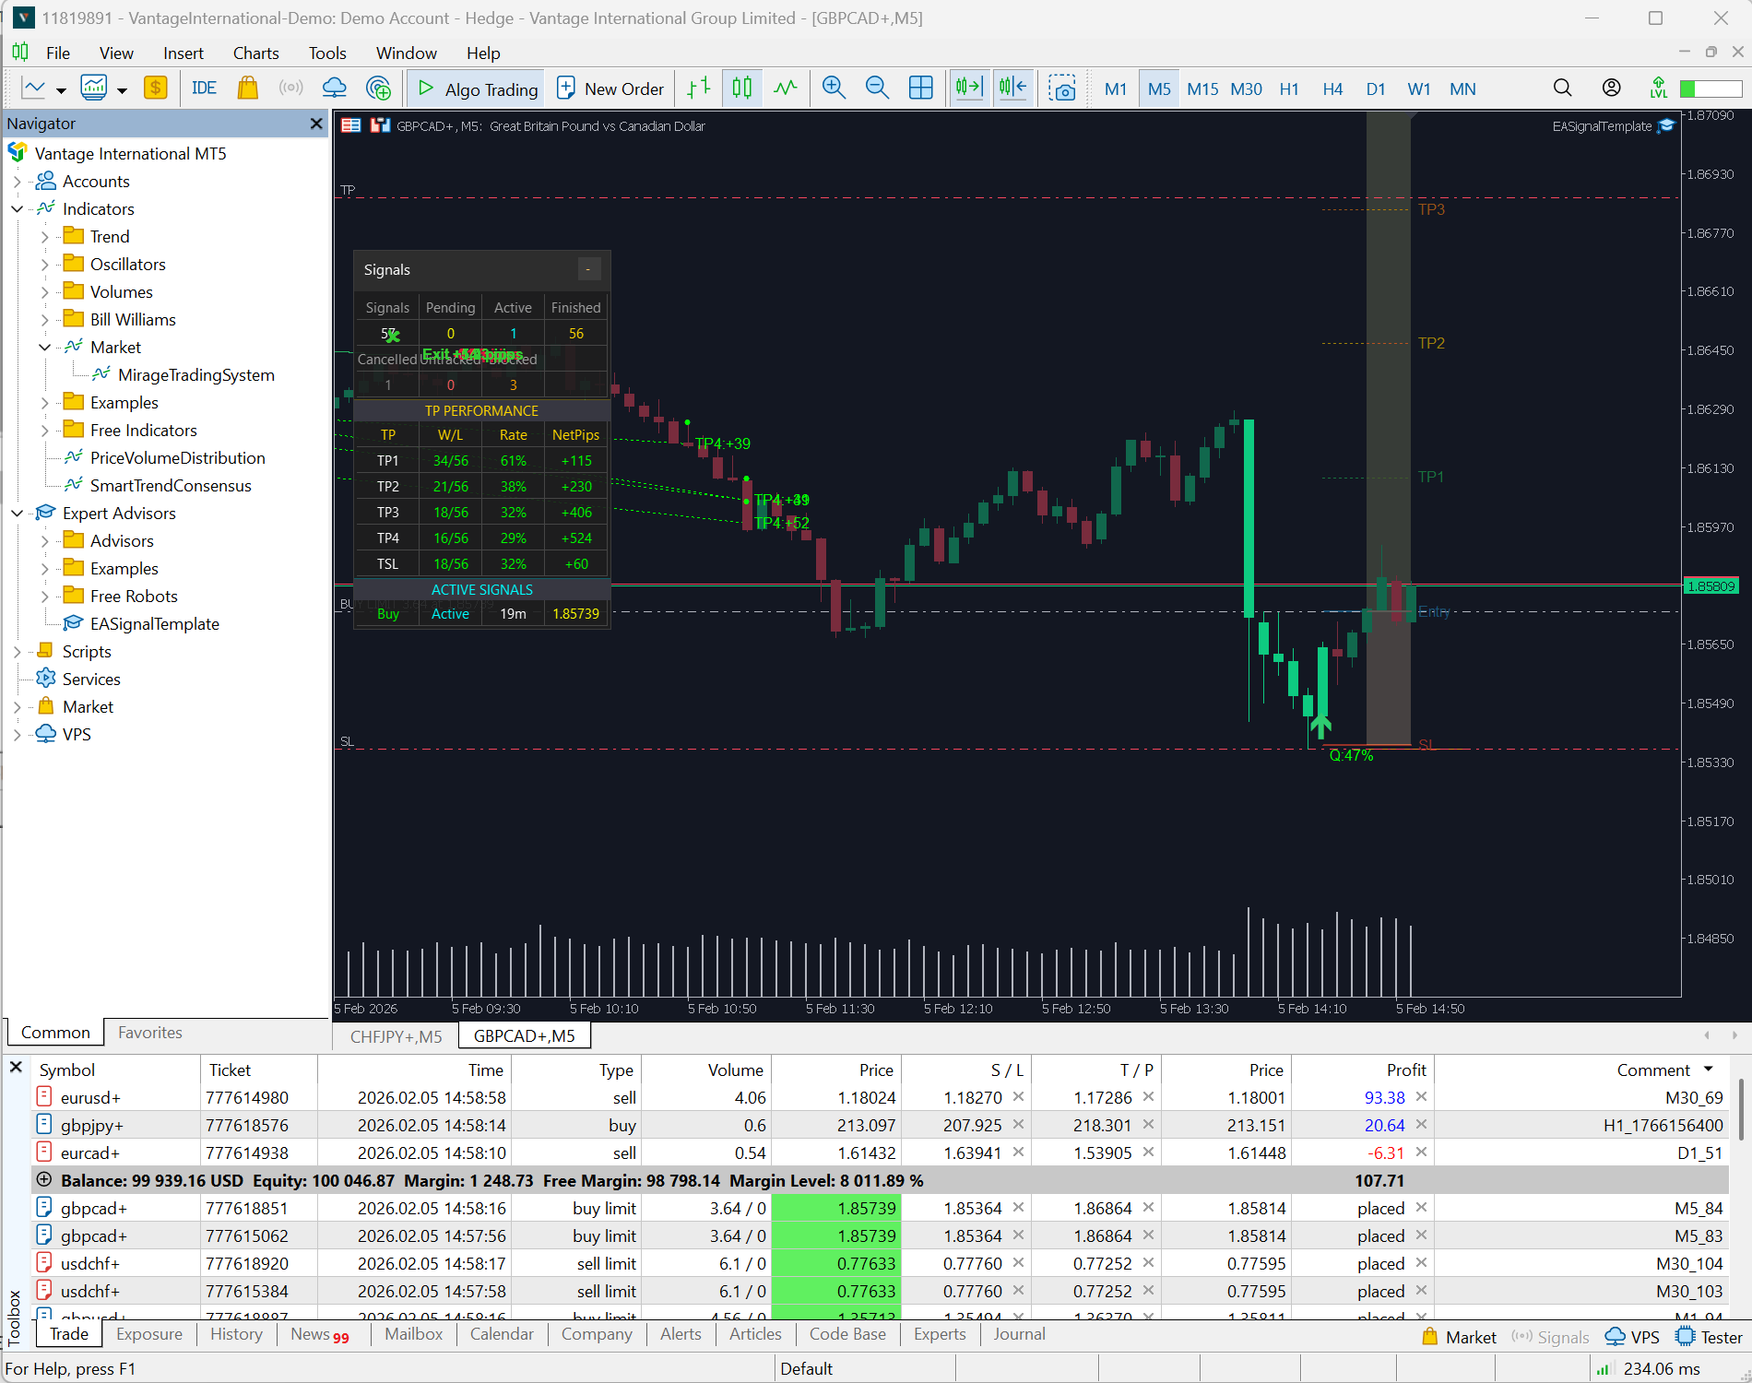Open the IDE MetaEditor button
1752x1383 pixels.
click(204, 89)
